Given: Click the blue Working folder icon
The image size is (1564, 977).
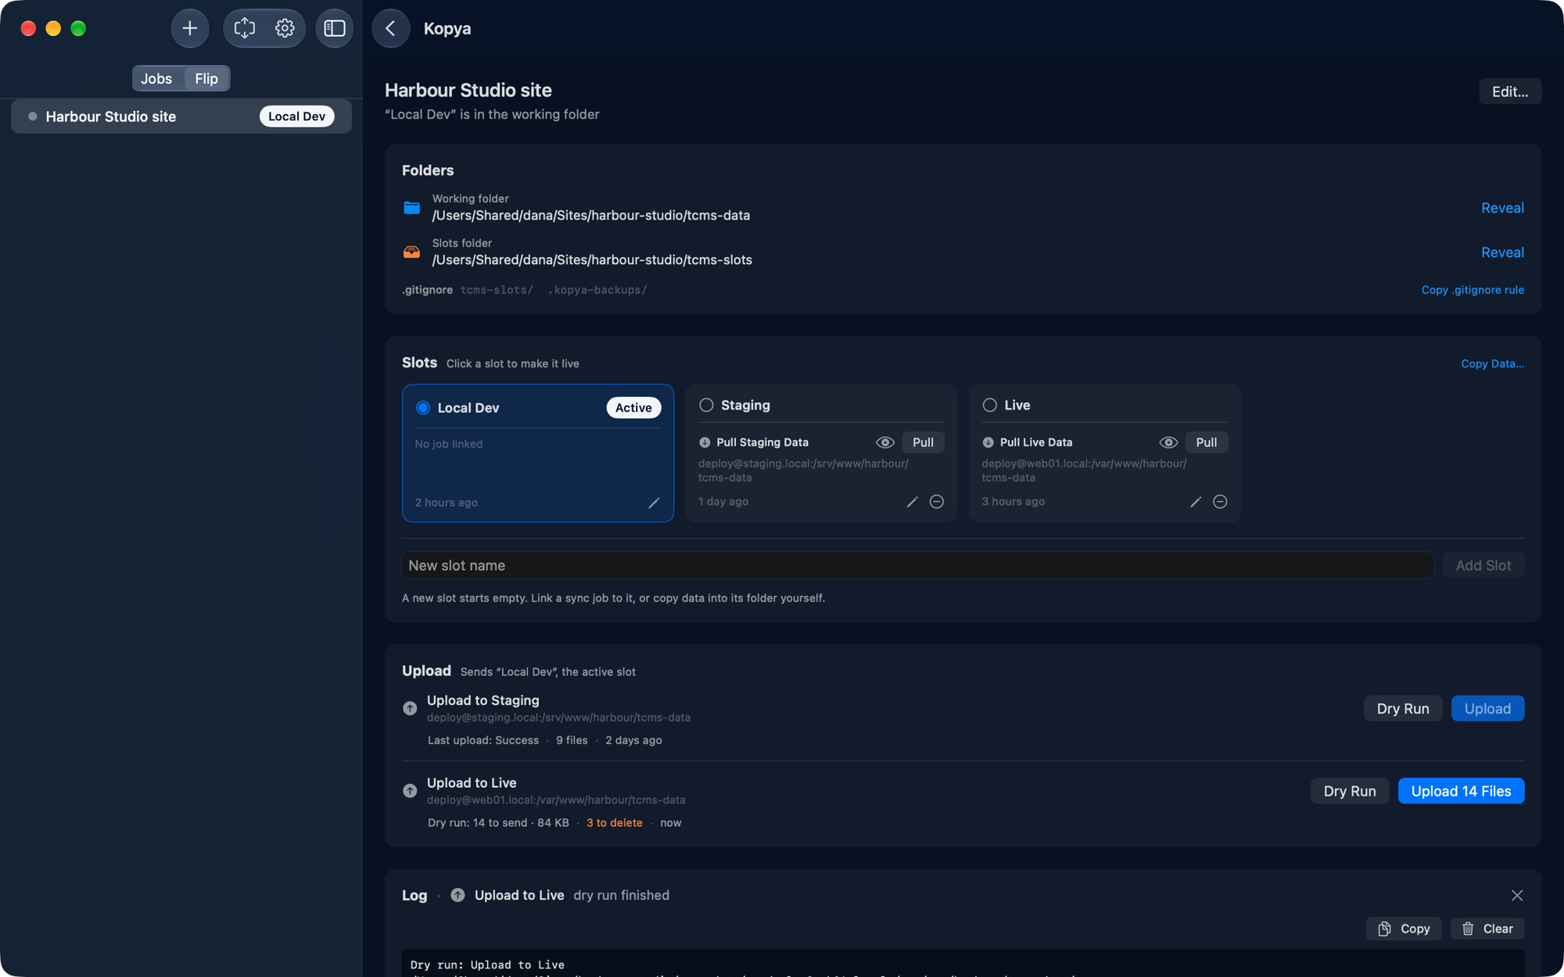Looking at the screenshot, I should click(411, 207).
